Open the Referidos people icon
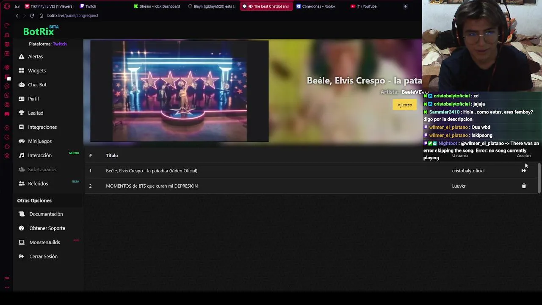Image resolution: width=542 pixels, height=305 pixels. pyautogui.click(x=21, y=183)
